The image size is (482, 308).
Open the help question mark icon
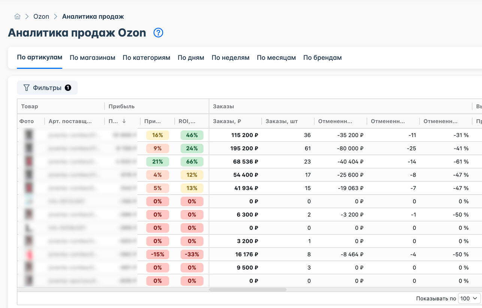[159, 33]
